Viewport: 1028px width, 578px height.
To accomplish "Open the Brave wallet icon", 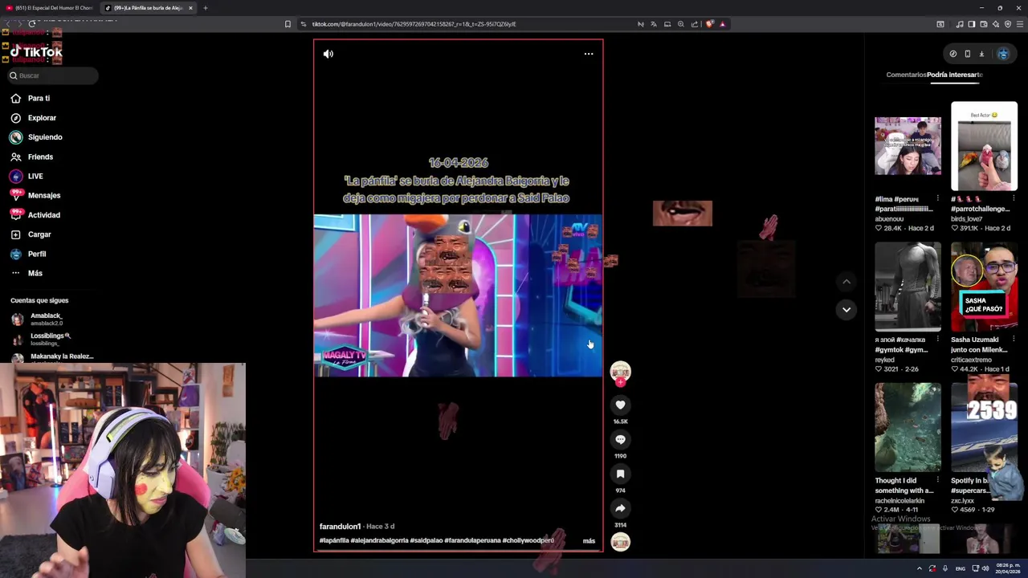I will (983, 24).
